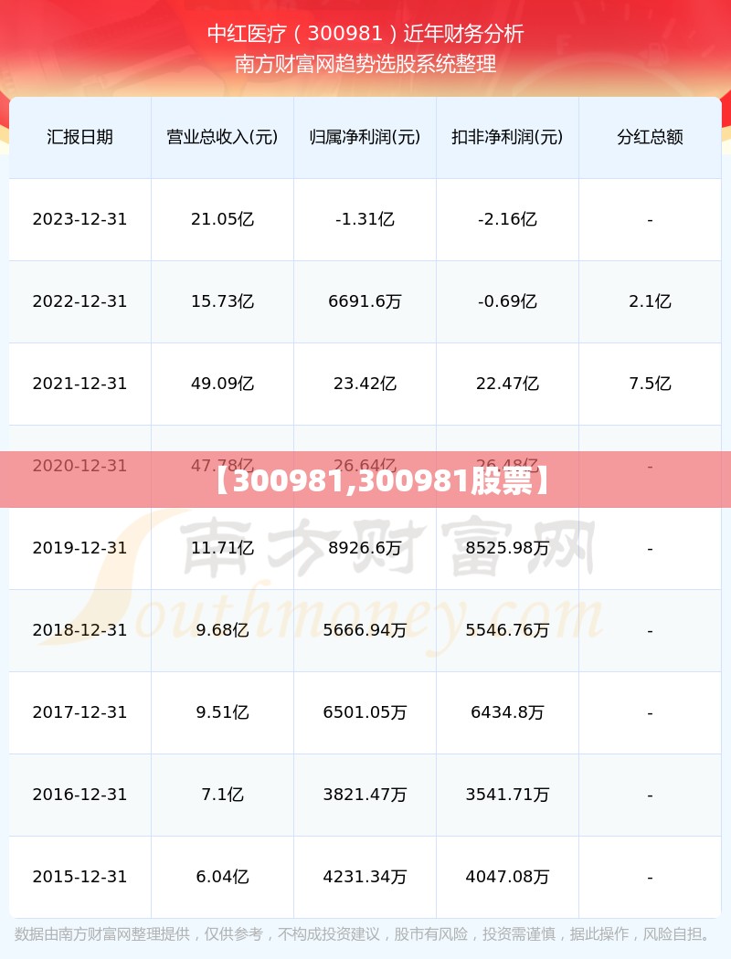Click the 扣非净利润(元) column header
The width and height of the screenshot is (731, 959).
[x=508, y=137]
